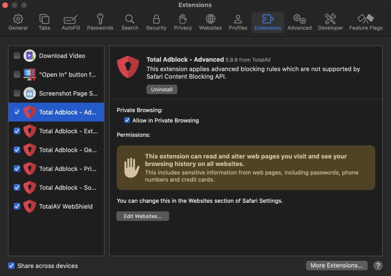
Task: Disable the Total Adblock - Ext checkbox
Action: point(17,131)
